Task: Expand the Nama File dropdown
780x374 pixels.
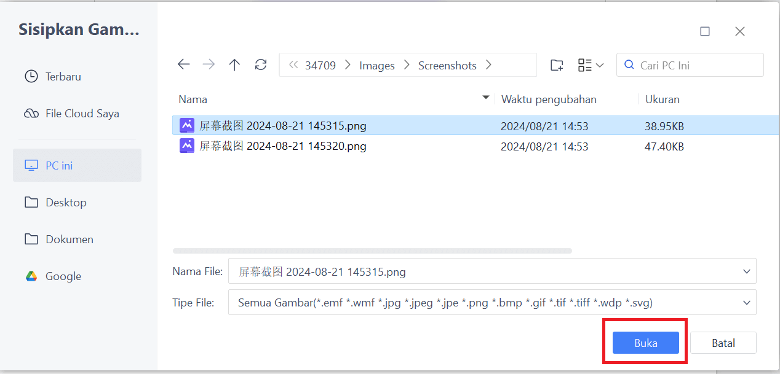Action: point(746,271)
